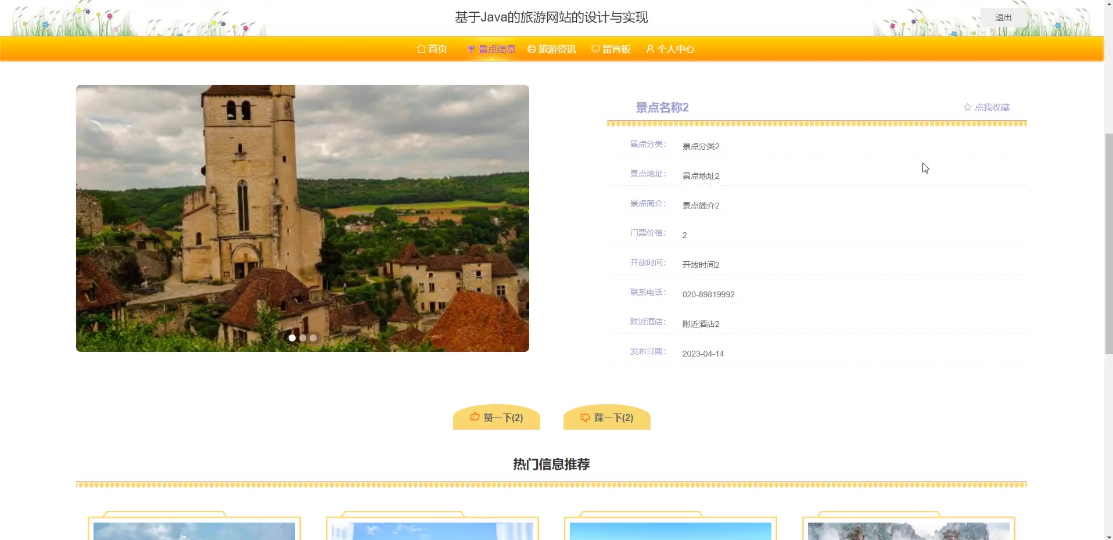Click the publish date 2023-04-14
The width and height of the screenshot is (1113, 540).
click(x=703, y=354)
